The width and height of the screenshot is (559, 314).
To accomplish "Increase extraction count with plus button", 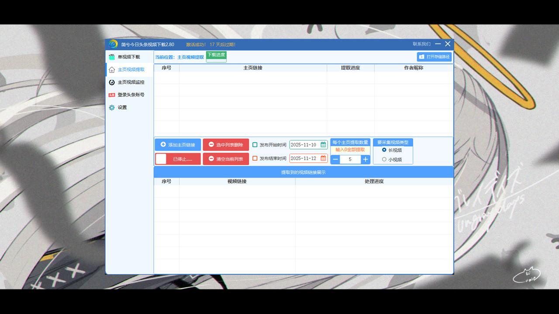I will pos(366,160).
